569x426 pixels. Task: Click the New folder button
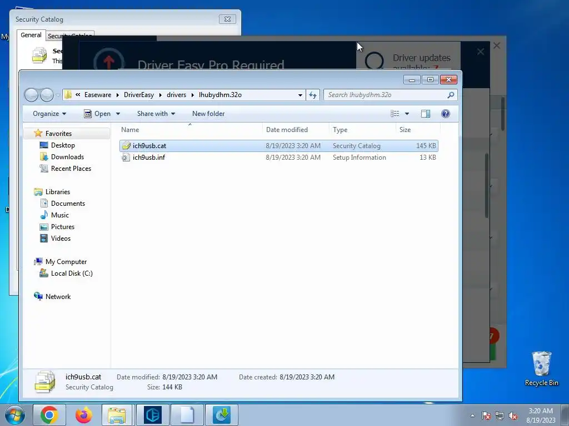pos(208,114)
